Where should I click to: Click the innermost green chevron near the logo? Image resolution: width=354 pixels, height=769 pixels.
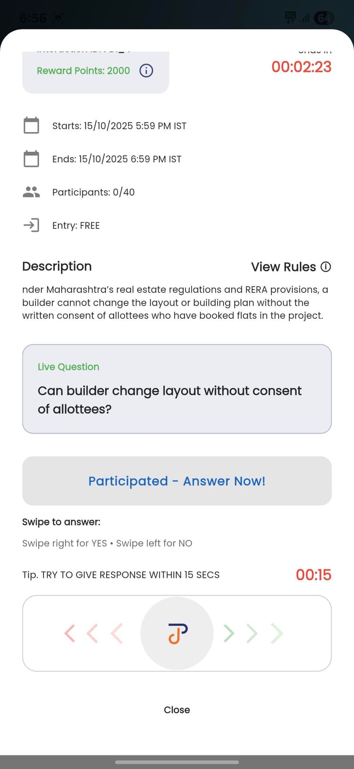coord(228,633)
